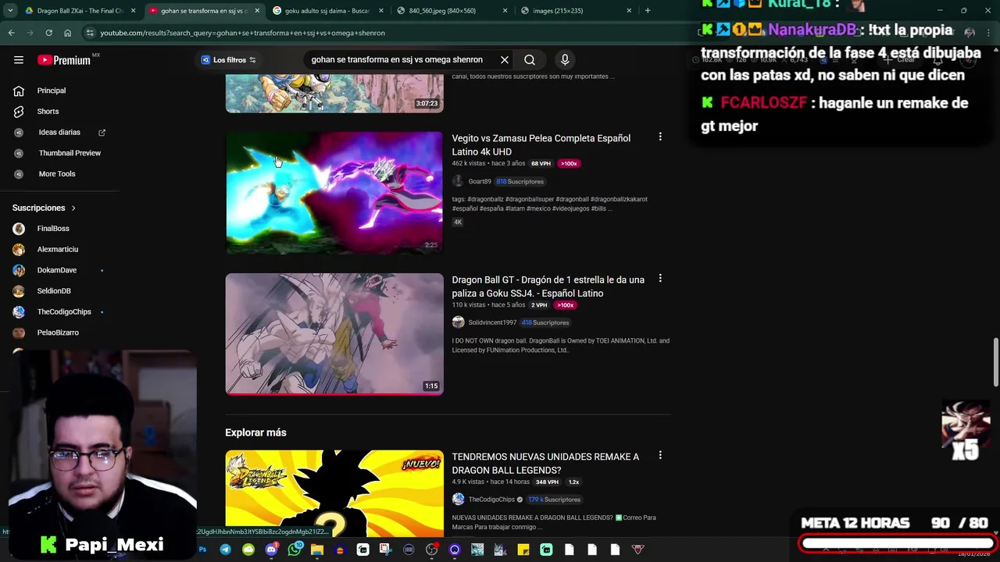Expand the Suscripciones section
Screen dimensions: 1000x562
tap(45, 208)
